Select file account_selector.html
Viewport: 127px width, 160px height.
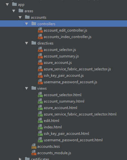[x=62, y=95]
